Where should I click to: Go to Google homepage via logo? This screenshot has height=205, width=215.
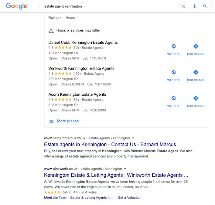coord(16,6)
